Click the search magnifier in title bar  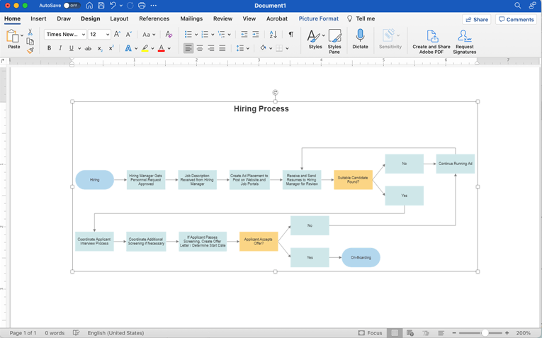pos(517,6)
